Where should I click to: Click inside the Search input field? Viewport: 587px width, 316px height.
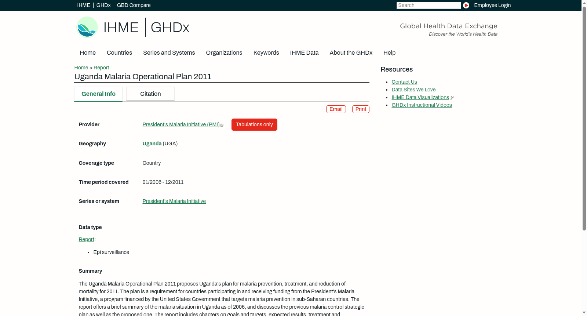(429, 5)
